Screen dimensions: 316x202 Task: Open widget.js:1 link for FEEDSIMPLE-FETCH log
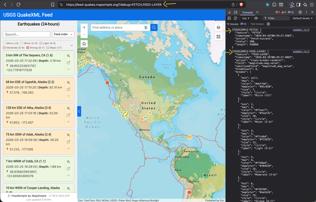[x=301, y=30]
